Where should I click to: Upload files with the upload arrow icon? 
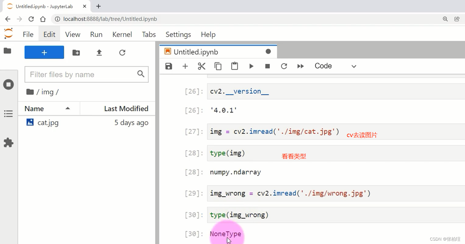(99, 53)
